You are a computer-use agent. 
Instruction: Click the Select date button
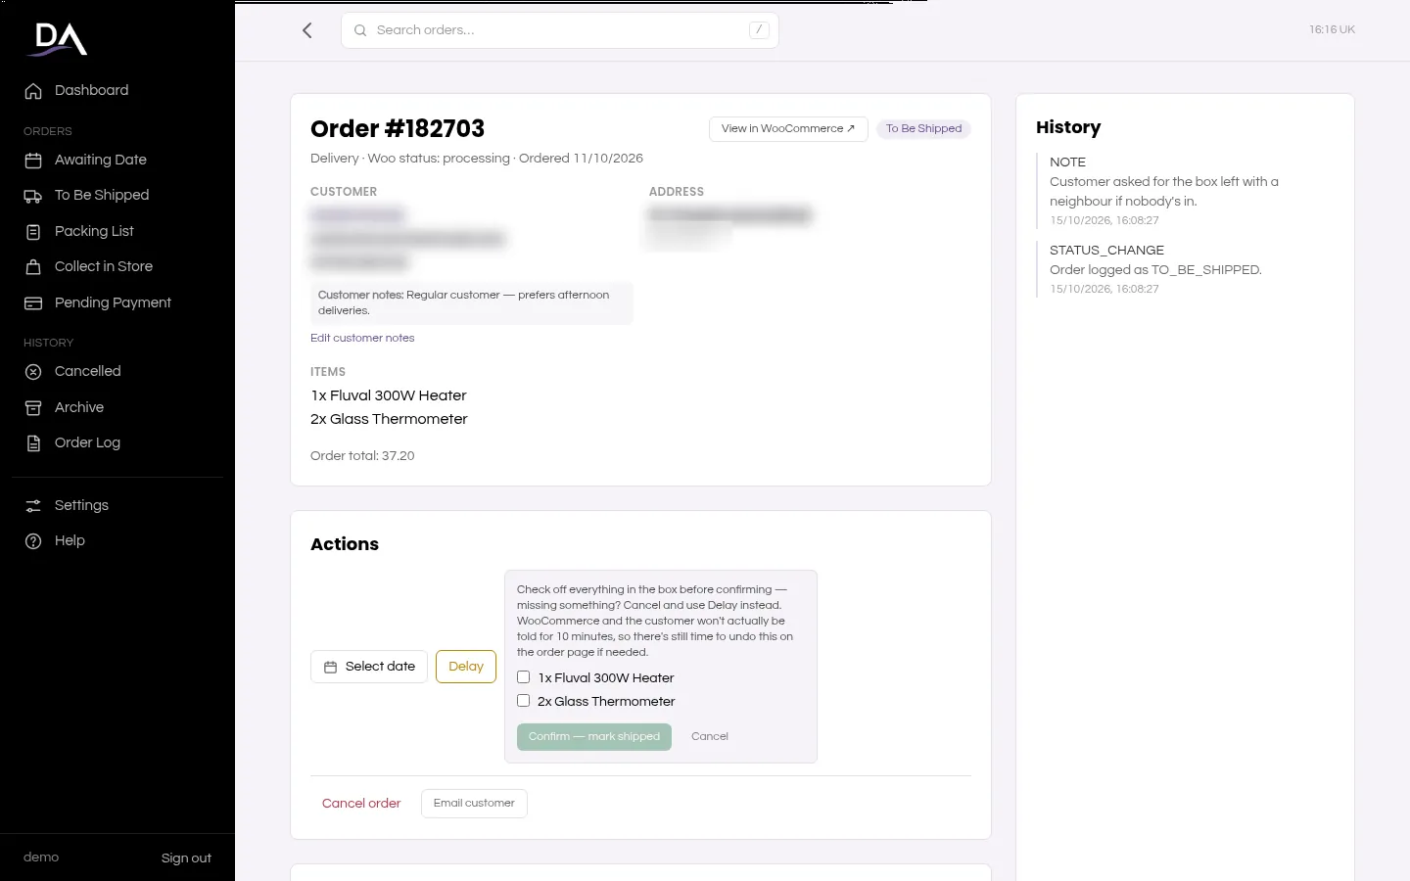coord(369,667)
